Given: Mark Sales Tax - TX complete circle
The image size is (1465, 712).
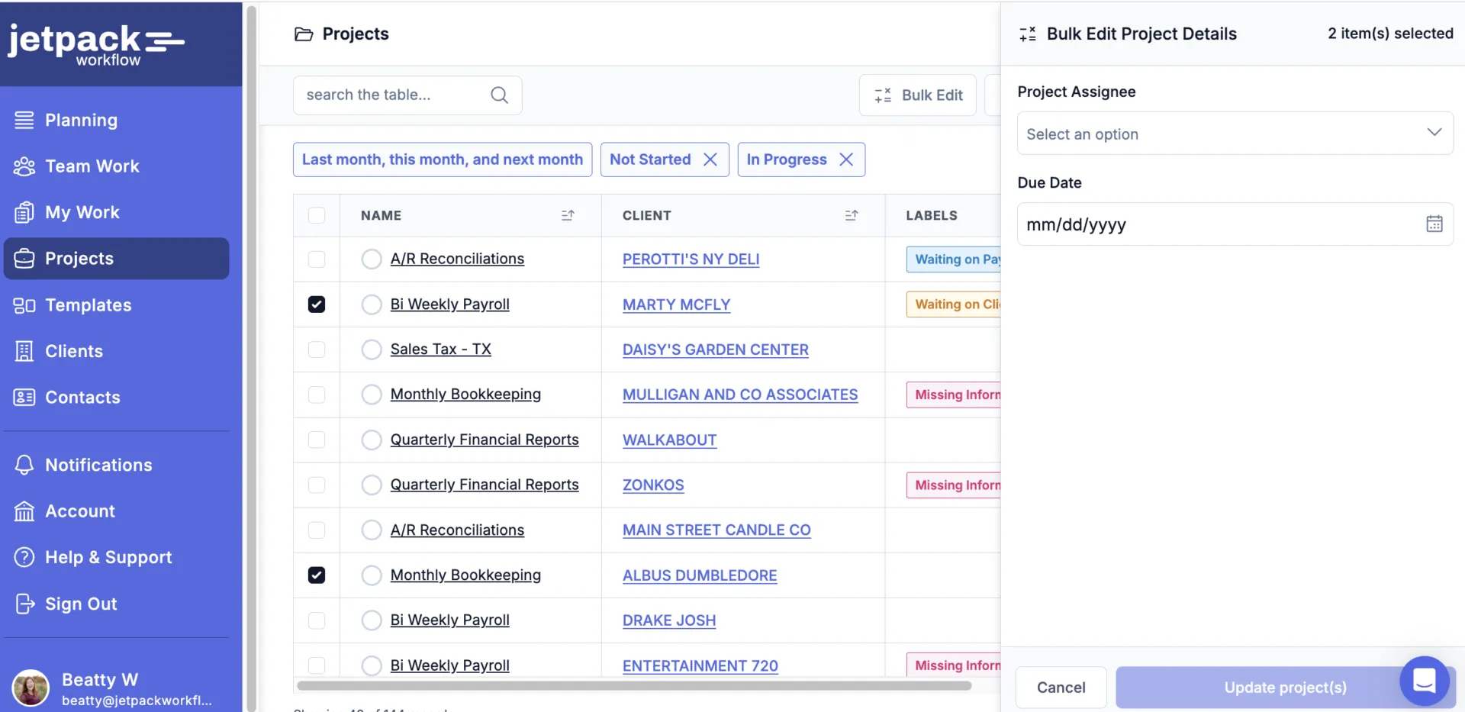Looking at the screenshot, I should click(372, 350).
